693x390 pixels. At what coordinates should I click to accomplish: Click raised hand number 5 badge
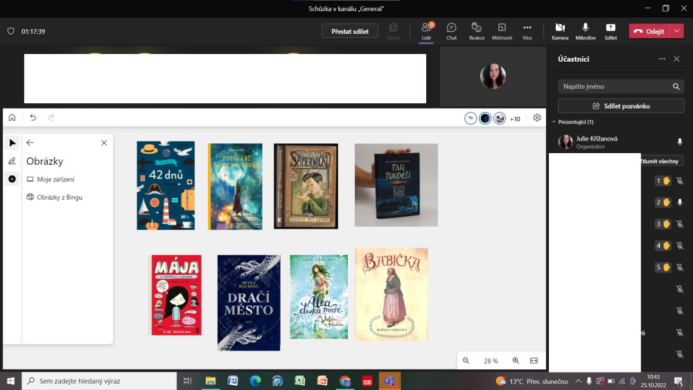(x=663, y=267)
